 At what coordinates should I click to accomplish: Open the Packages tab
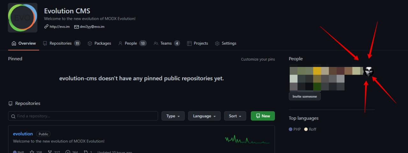(x=99, y=43)
